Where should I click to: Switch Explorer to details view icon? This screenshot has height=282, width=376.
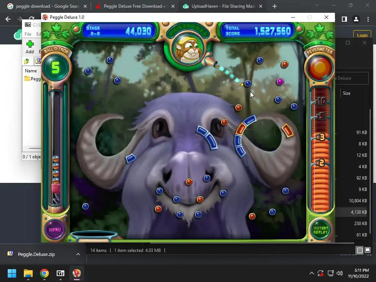tap(359, 250)
